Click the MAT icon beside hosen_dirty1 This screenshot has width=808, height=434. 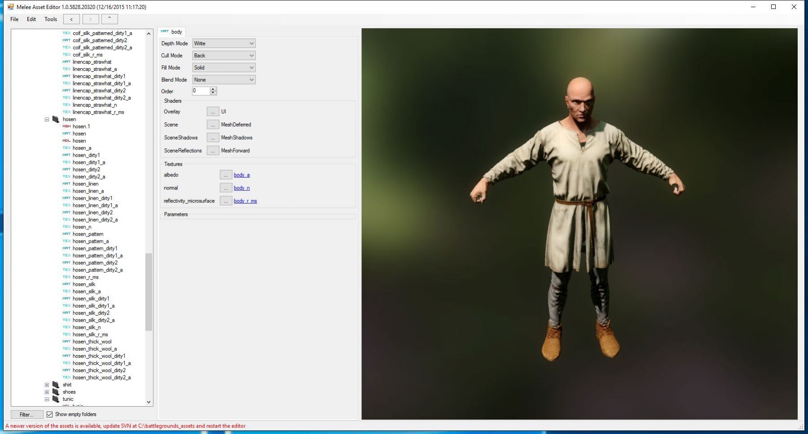click(66, 155)
